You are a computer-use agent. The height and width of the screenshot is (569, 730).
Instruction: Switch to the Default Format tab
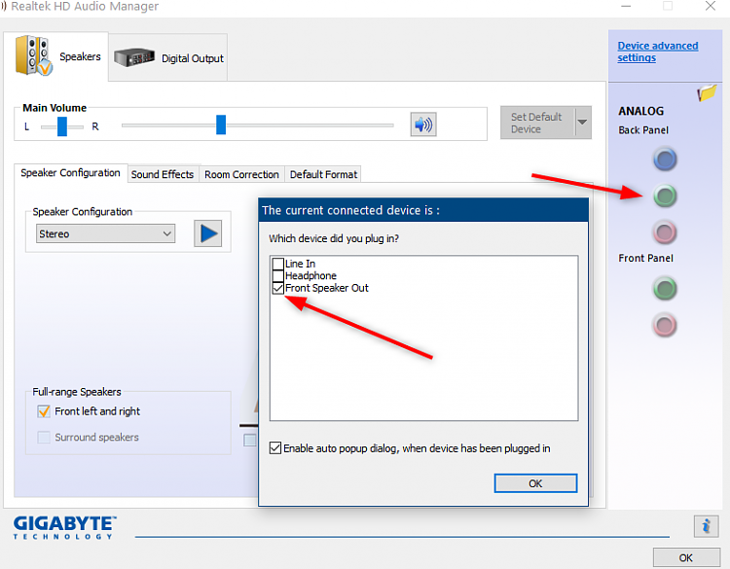click(x=323, y=174)
